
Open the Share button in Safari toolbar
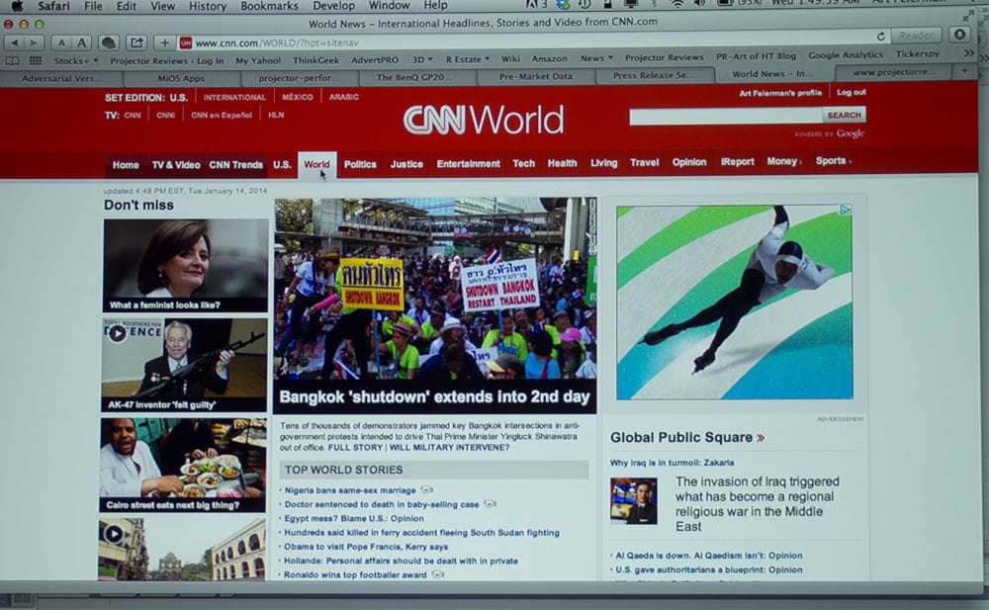click(136, 43)
